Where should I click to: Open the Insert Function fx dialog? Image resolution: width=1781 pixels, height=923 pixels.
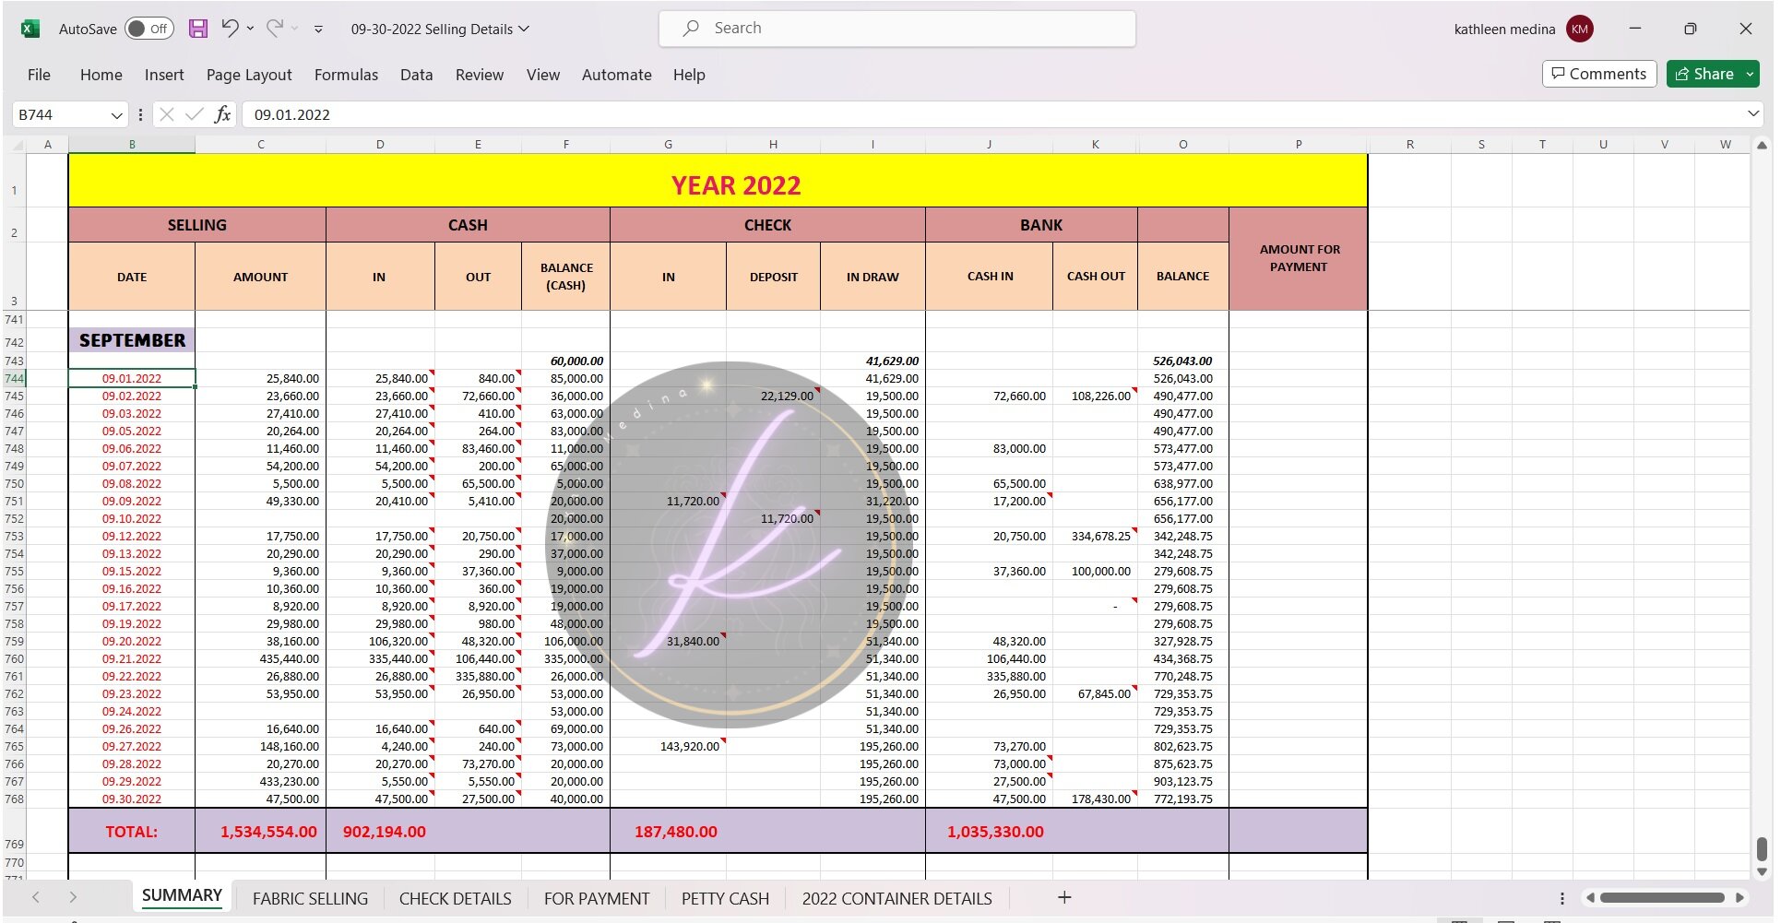pos(222,114)
